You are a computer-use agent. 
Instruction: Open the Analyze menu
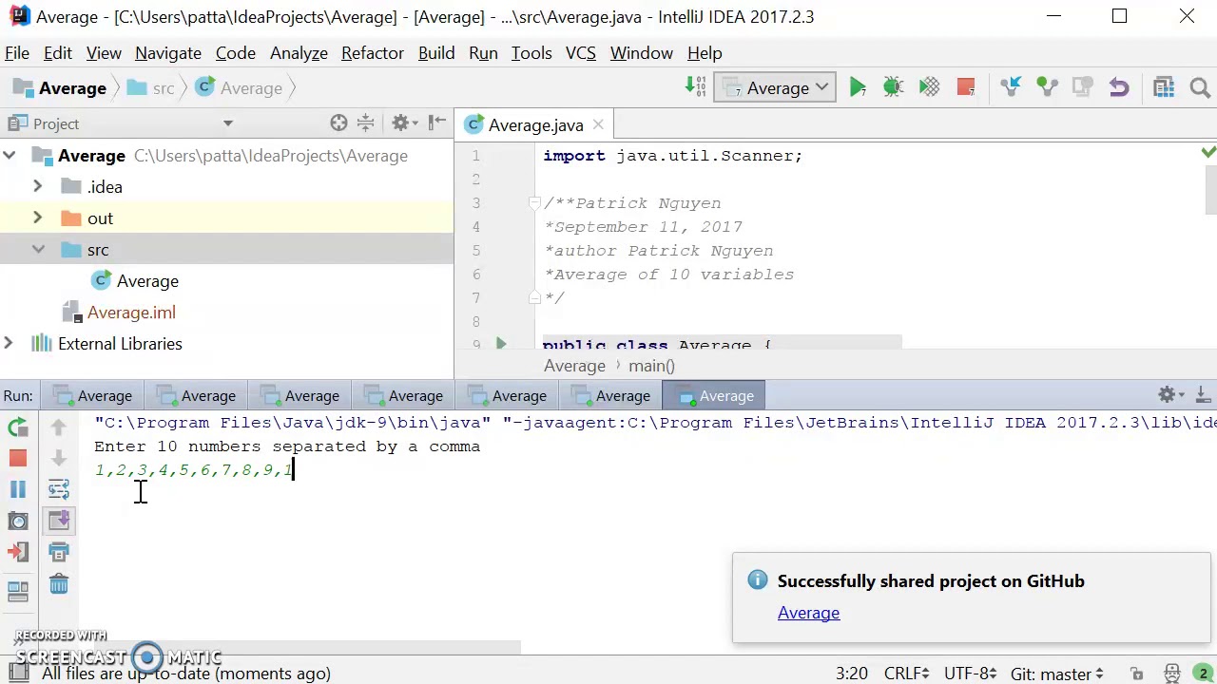(x=299, y=53)
